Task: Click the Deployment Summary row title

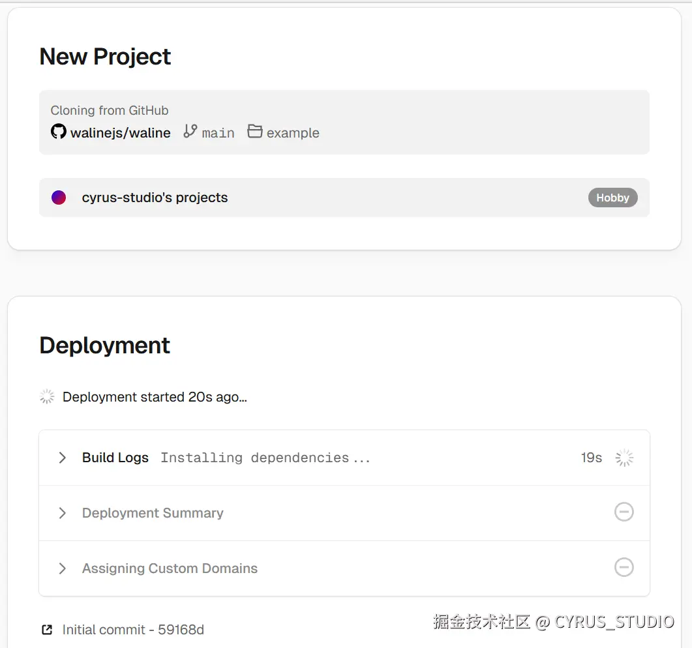Action: (153, 513)
